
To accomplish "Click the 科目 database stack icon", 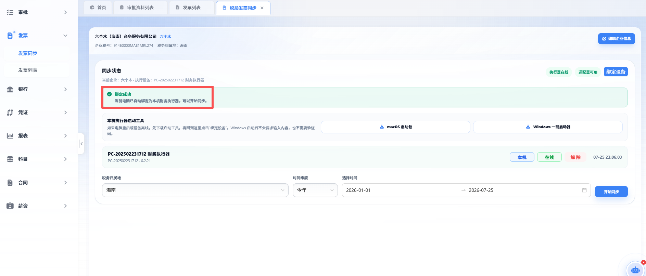I will pos(10,159).
